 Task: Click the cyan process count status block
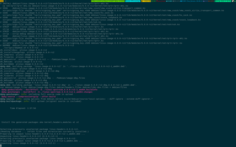click(133, 1)
